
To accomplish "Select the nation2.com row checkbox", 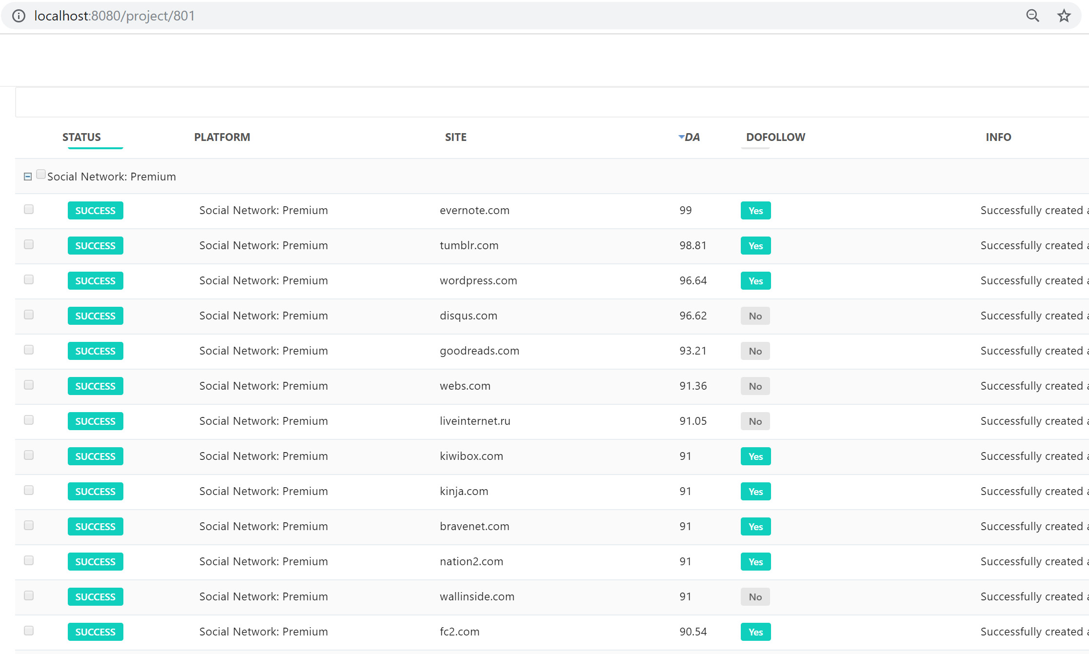I will click(29, 560).
